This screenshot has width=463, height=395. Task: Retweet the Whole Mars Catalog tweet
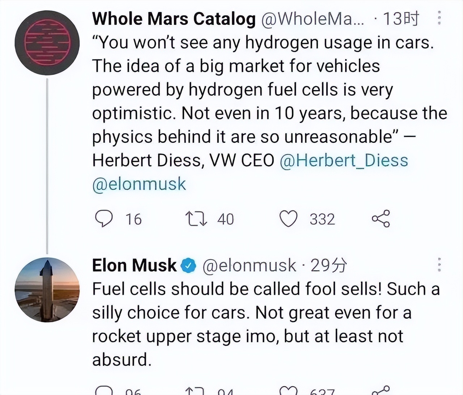pyautogui.click(x=196, y=219)
